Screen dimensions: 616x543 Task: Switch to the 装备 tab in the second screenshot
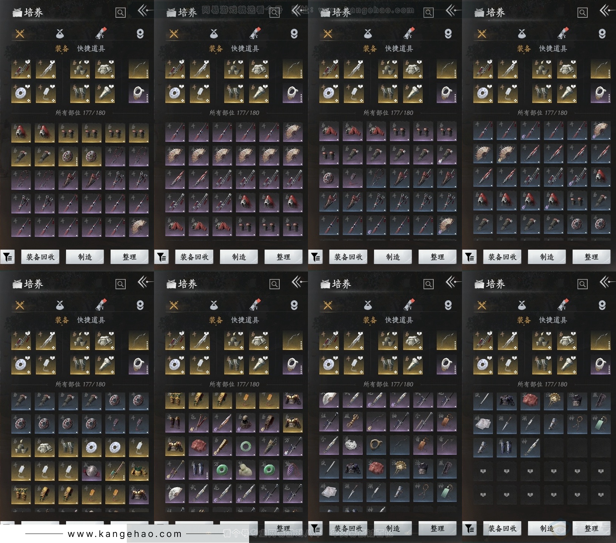[216, 49]
